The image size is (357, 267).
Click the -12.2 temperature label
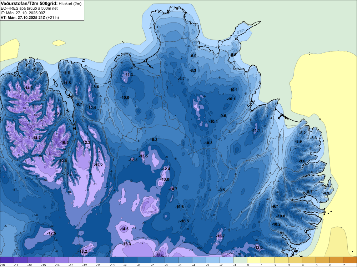tap(99, 165)
